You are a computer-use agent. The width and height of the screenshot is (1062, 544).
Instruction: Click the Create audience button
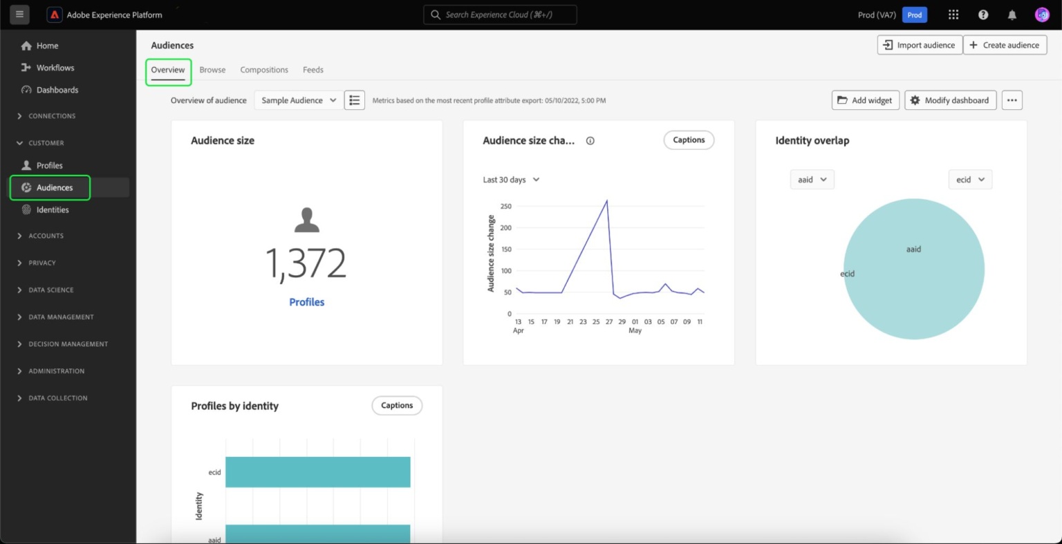(1005, 44)
